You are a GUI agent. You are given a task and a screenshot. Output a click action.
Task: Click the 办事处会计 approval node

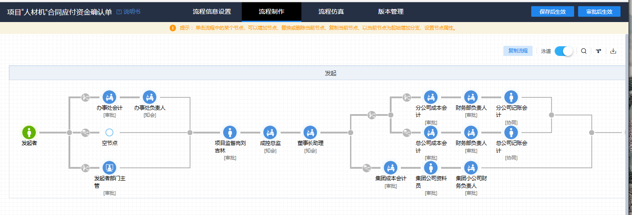coord(109,97)
